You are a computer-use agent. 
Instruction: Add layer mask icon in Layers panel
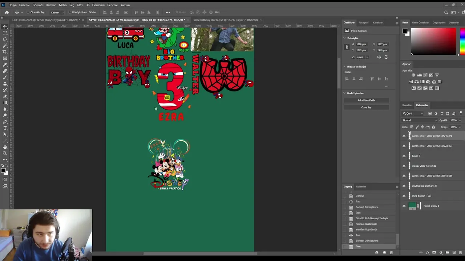[x=434, y=252]
